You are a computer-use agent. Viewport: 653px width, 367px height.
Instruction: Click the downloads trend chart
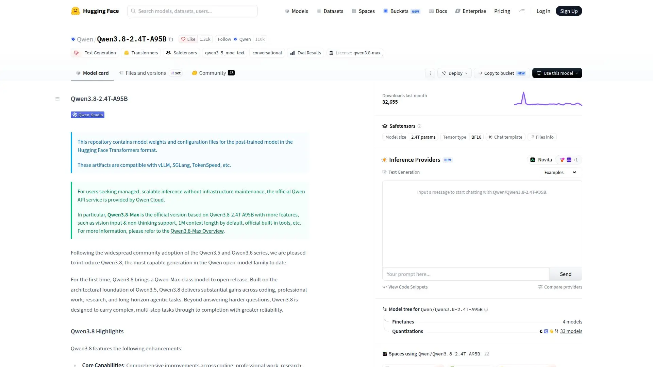click(x=548, y=99)
